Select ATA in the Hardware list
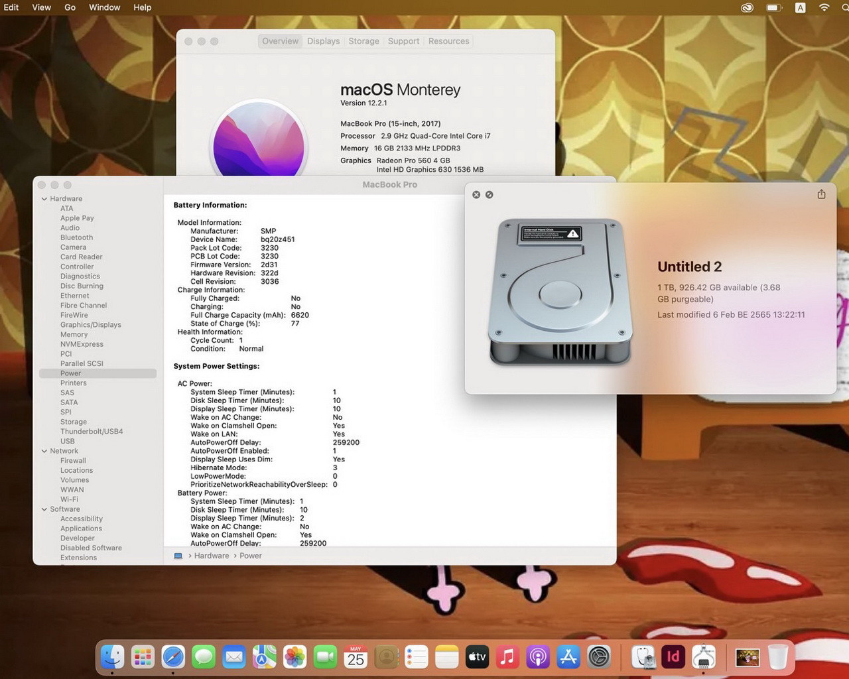Image resolution: width=849 pixels, height=679 pixels. (67, 208)
